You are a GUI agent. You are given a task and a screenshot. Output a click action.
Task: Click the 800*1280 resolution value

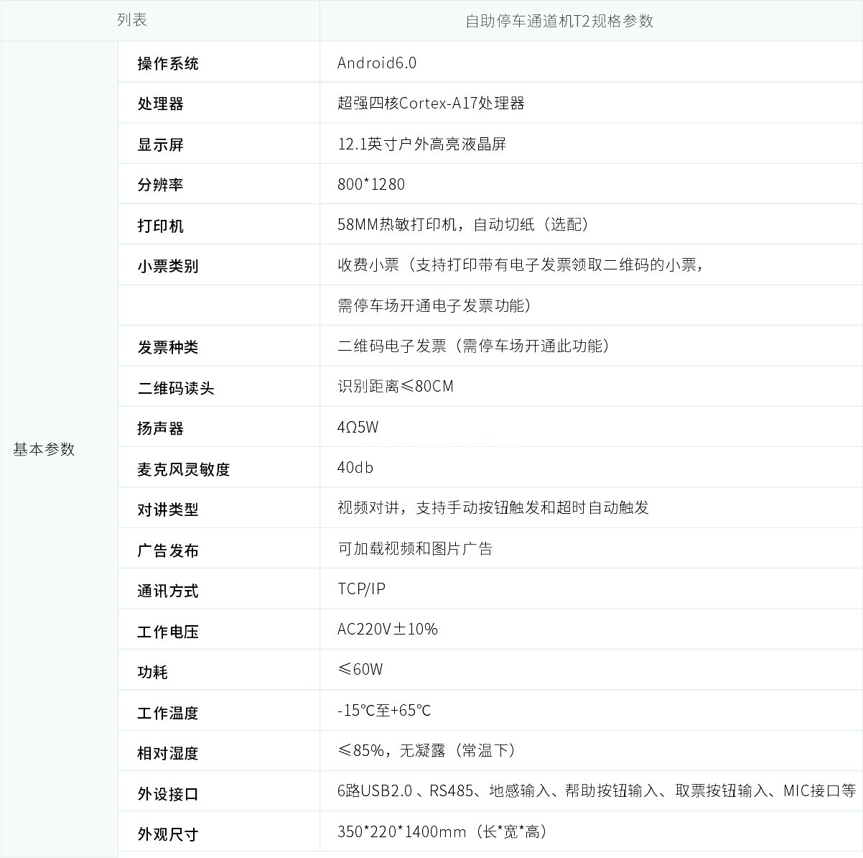point(371,184)
